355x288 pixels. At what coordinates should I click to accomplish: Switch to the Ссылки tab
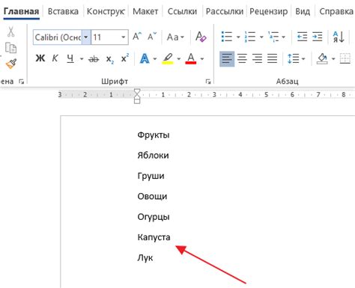point(182,11)
